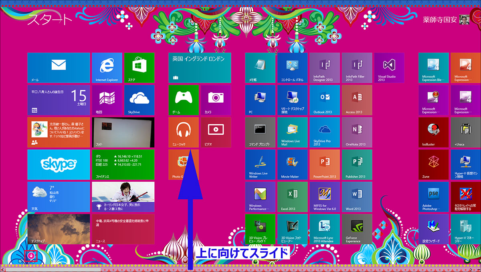Open コマンド プロンプト (Command Prompt)
This screenshot has height=272, width=481.
click(260, 132)
